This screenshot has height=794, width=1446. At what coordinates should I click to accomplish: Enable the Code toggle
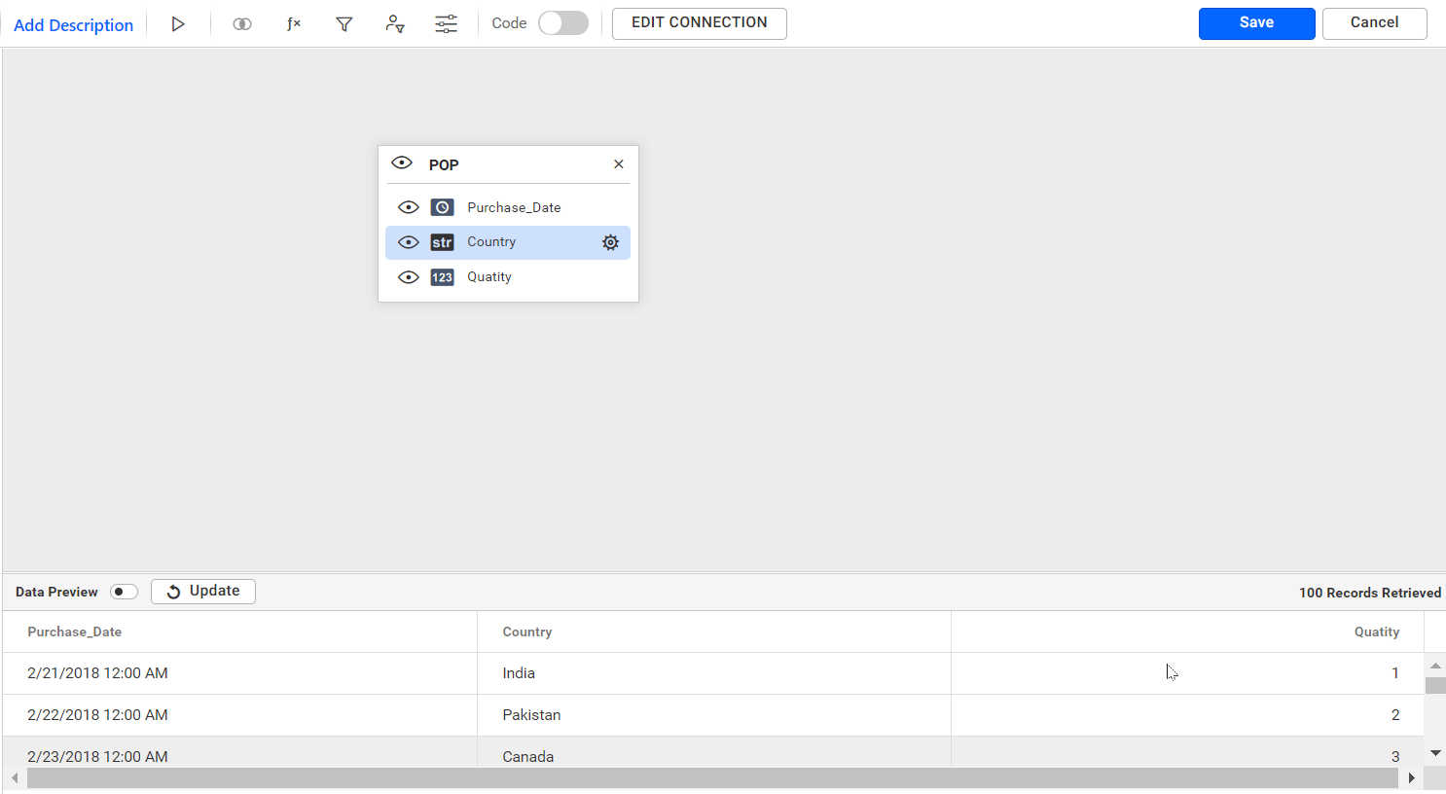562,22
